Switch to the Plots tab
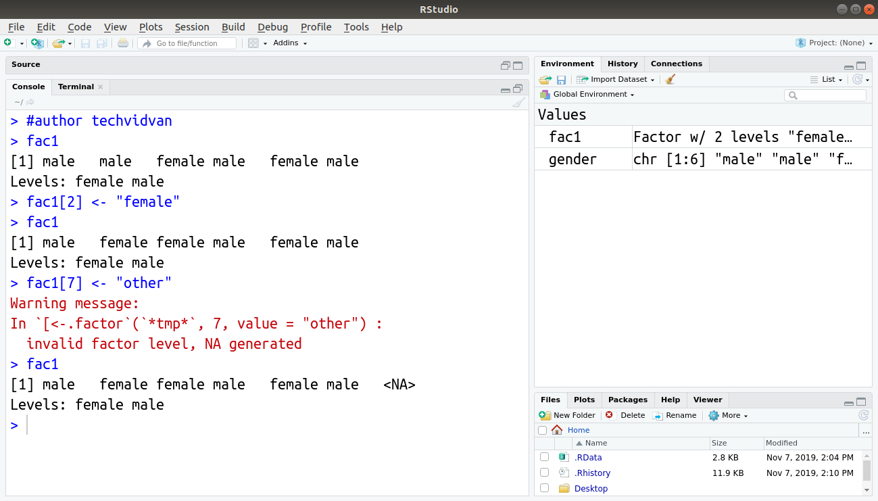This screenshot has width=878, height=501. 584,400
